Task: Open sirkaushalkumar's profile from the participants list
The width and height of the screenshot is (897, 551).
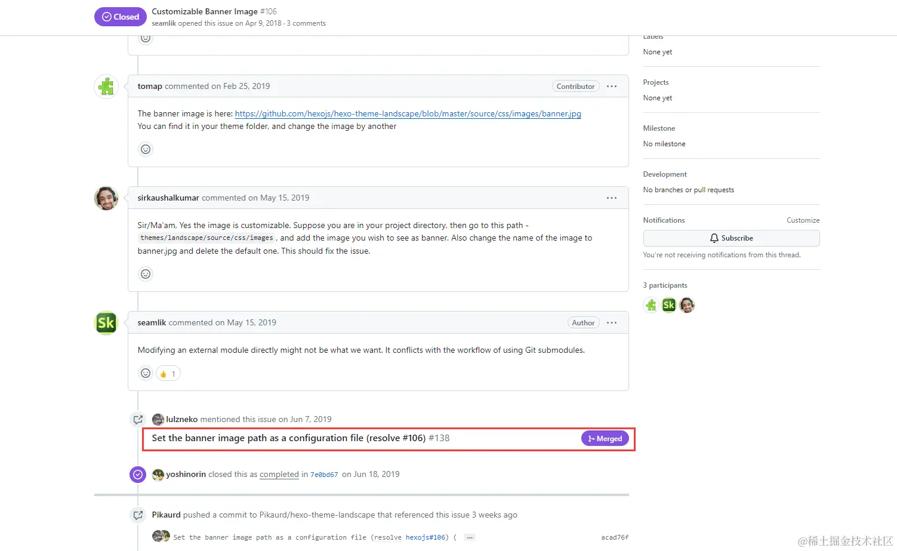Action: pos(687,305)
